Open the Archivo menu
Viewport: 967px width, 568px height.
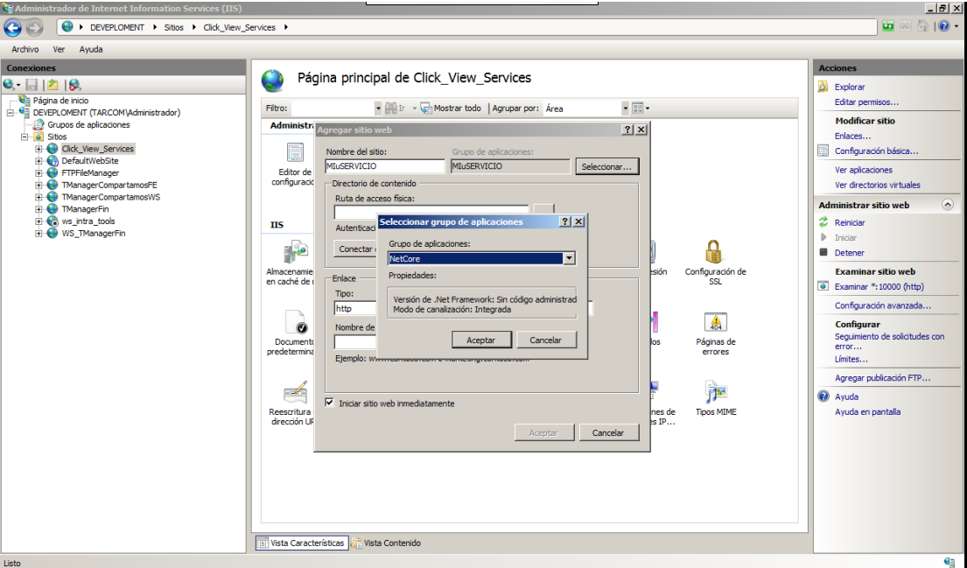pyautogui.click(x=25, y=49)
